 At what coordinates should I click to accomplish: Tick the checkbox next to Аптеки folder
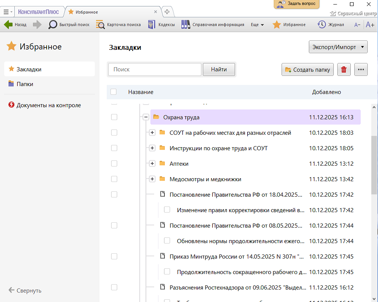point(114,163)
